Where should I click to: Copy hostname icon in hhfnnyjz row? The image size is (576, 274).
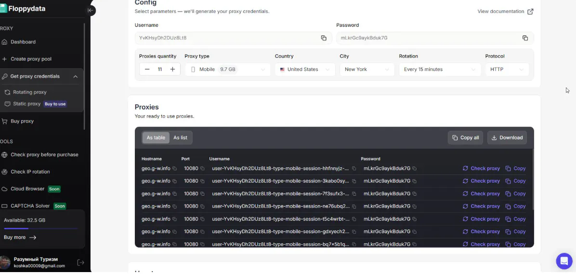click(x=174, y=168)
